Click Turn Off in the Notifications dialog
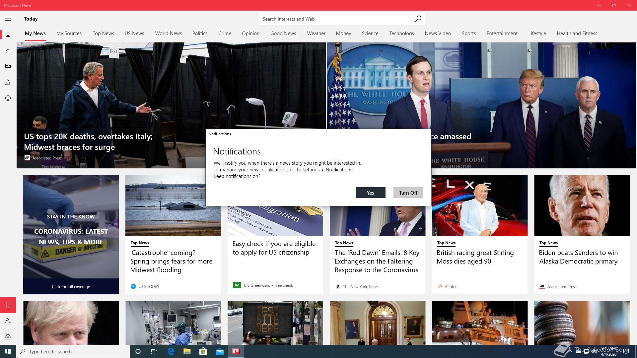 pyautogui.click(x=408, y=193)
